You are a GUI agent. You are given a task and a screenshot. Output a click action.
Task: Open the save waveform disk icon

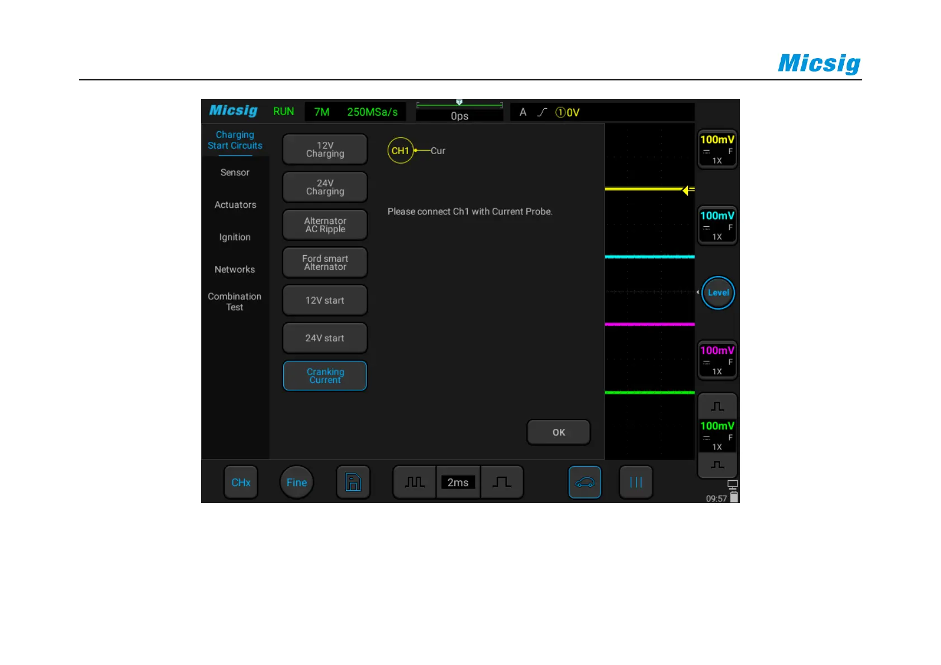pyautogui.click(x=353, y=482)
